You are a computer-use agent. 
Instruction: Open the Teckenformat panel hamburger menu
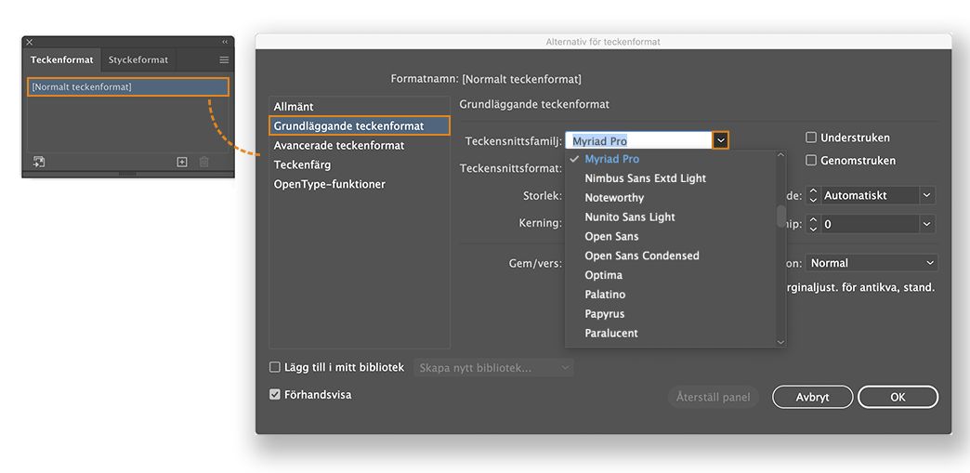[x=224, y=60]
